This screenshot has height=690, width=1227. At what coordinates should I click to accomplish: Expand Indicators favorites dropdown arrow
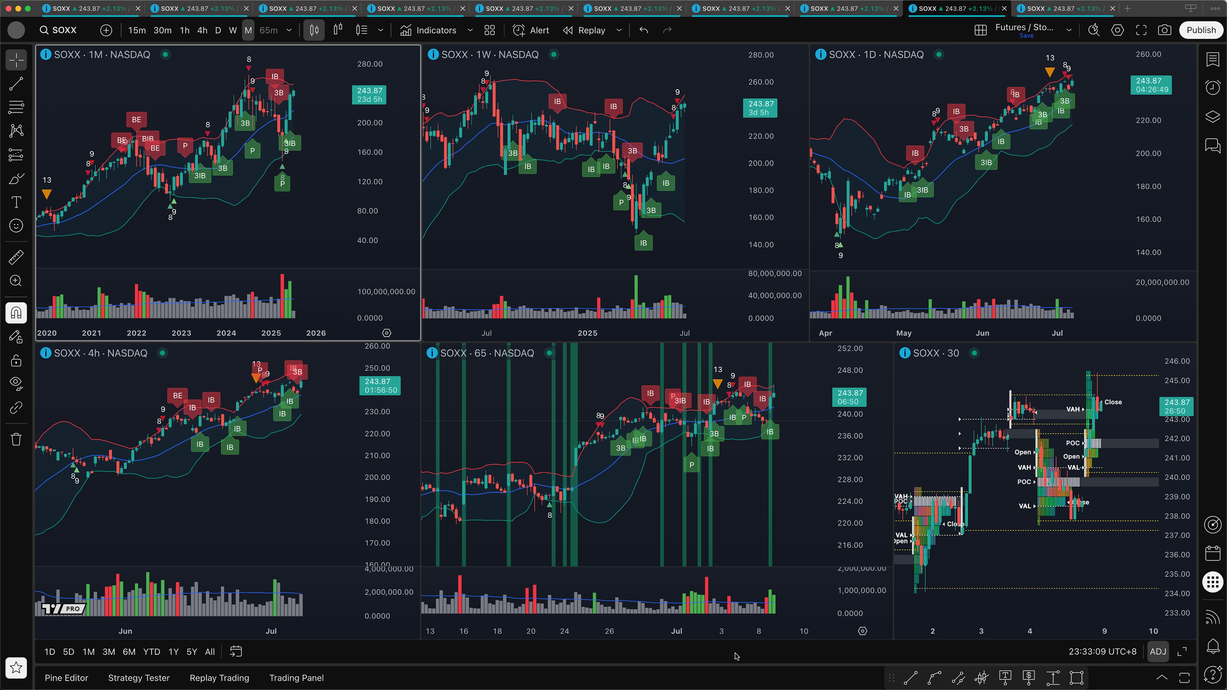point(470,30)
